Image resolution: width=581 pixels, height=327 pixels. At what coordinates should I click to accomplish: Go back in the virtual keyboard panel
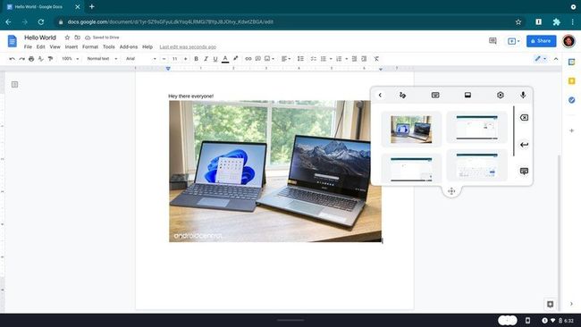(x=380, y=96)
